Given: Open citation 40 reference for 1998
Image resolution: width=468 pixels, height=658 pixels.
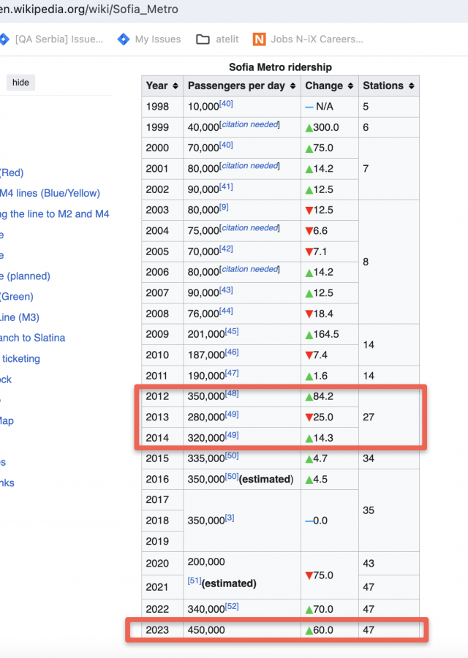Looking at the screenshot, I should coord(227,105).
